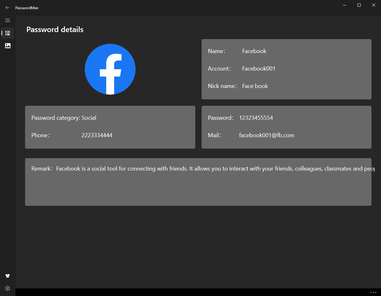
Task: Select the account value Facebook001
Action: (x=259, y=69)
